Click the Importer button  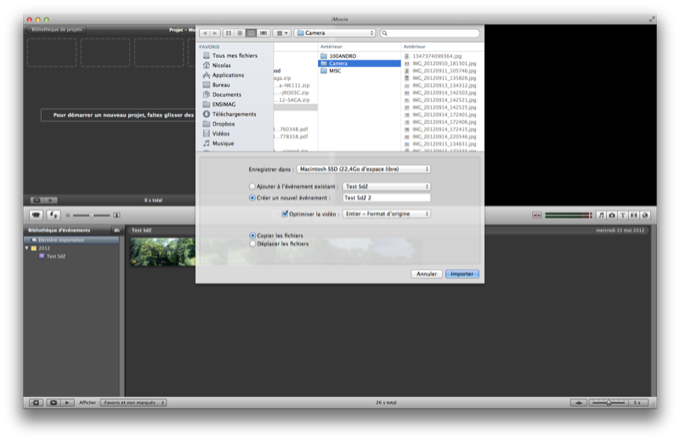(462, 274)
